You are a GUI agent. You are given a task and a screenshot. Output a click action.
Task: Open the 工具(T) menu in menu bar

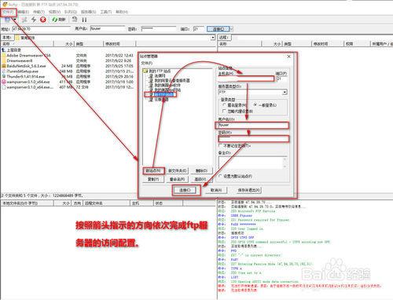(106, 12)
